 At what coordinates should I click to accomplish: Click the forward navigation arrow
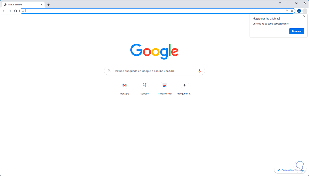tap(10, 11)
